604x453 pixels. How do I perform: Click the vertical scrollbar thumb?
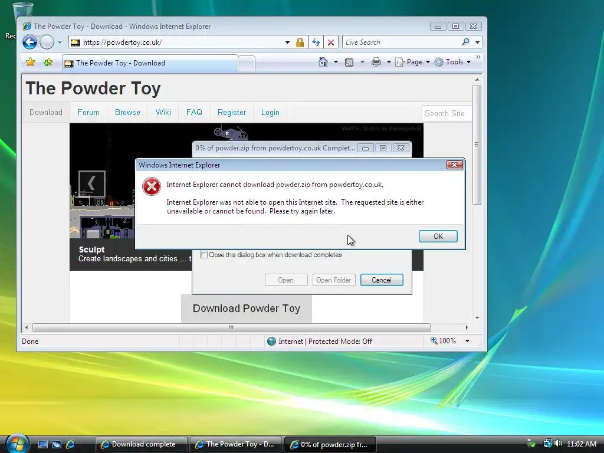tap(477, 145)
